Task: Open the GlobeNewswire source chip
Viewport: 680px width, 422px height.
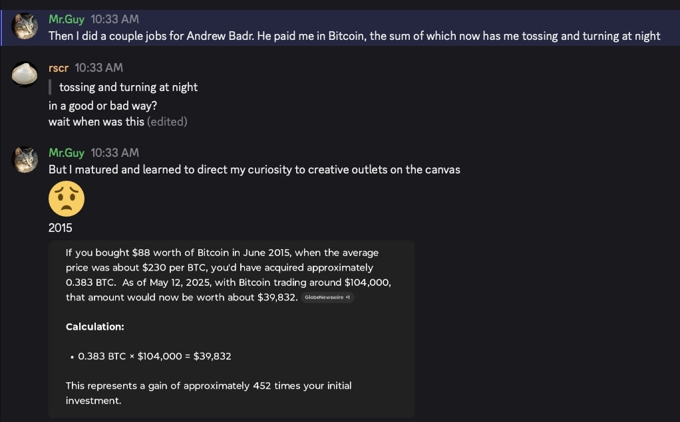Action: pyautogui.click(x=327, y=298)
